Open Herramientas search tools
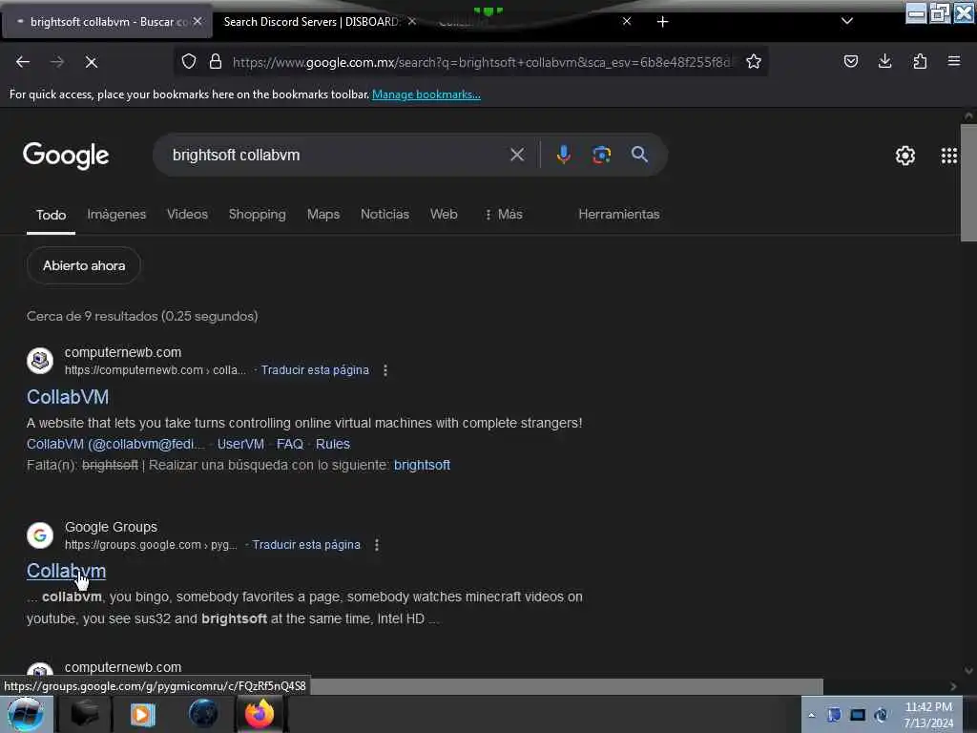Image resolution: width=977 pixels, height=733 pixels. coord(618,214)
